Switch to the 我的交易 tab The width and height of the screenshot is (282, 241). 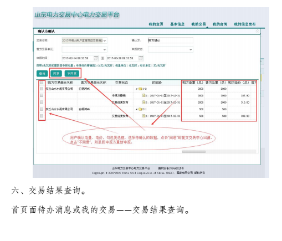point(198,24)
